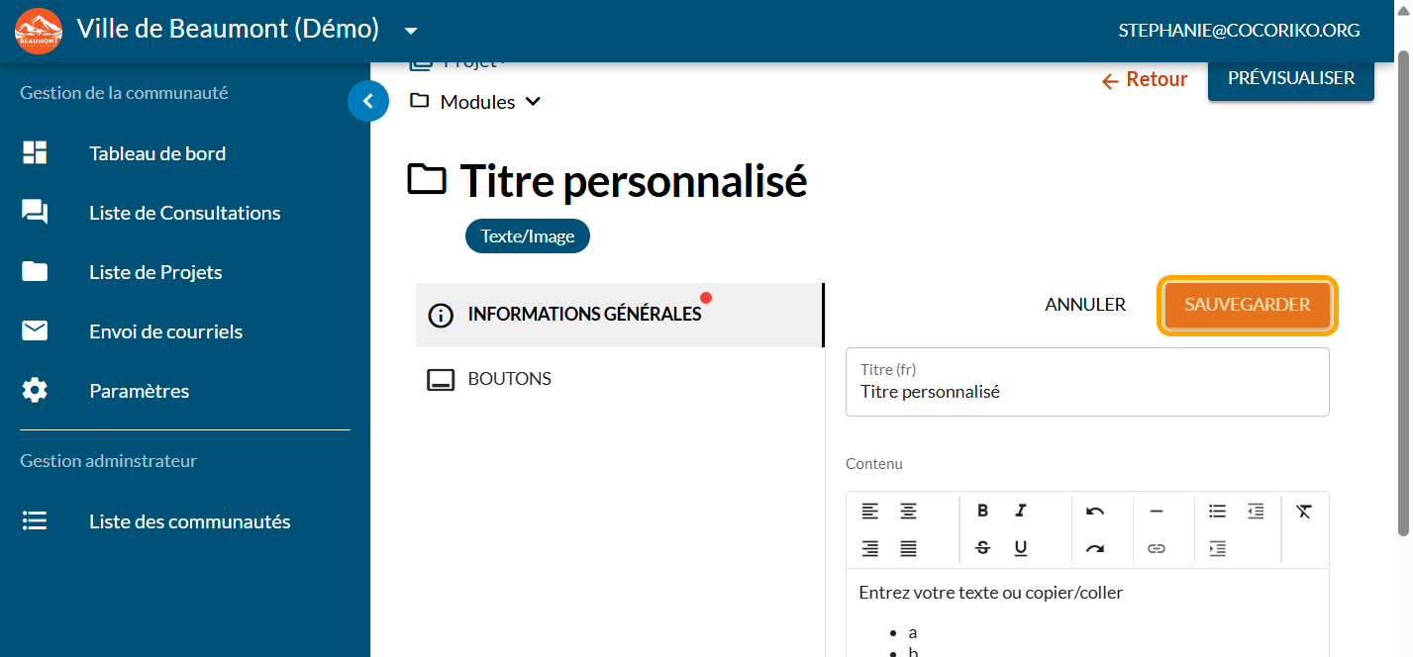Screen dimensions: 1413x657
Task: Clear text formatting in the editor
Action: click(1303, 511)
